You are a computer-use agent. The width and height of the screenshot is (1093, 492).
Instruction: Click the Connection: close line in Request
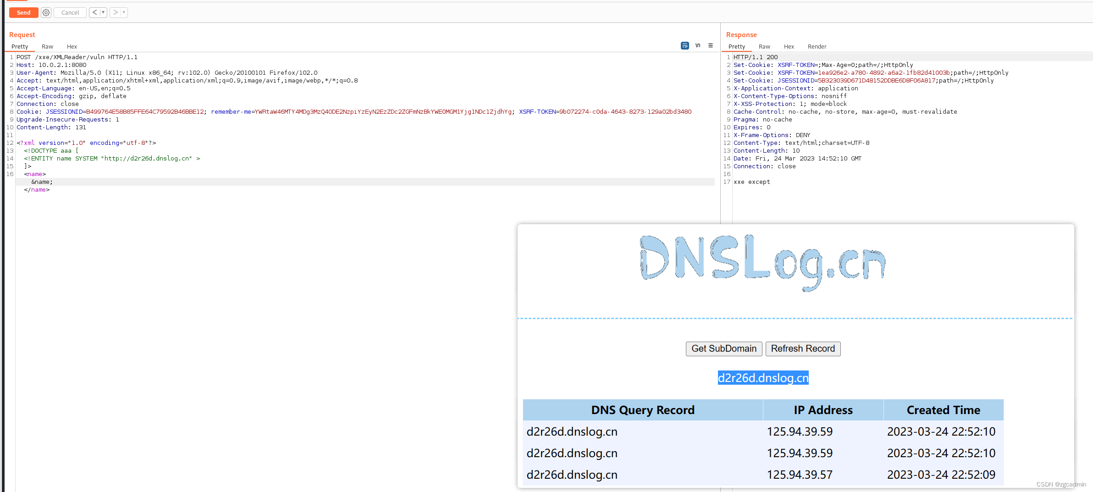tap(48, 104)
